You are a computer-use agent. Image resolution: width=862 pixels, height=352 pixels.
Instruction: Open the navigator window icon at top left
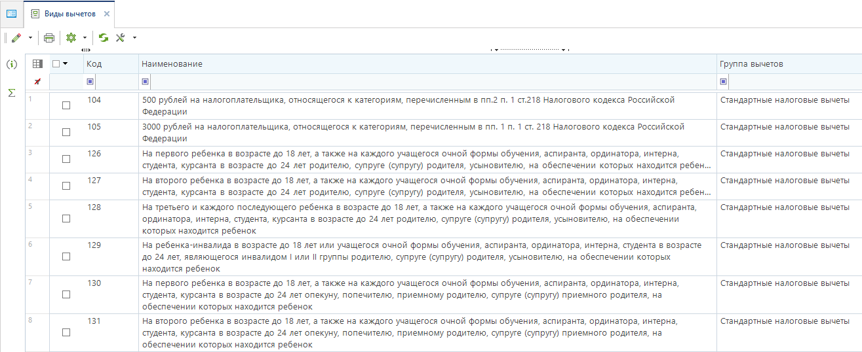point(11,14)
